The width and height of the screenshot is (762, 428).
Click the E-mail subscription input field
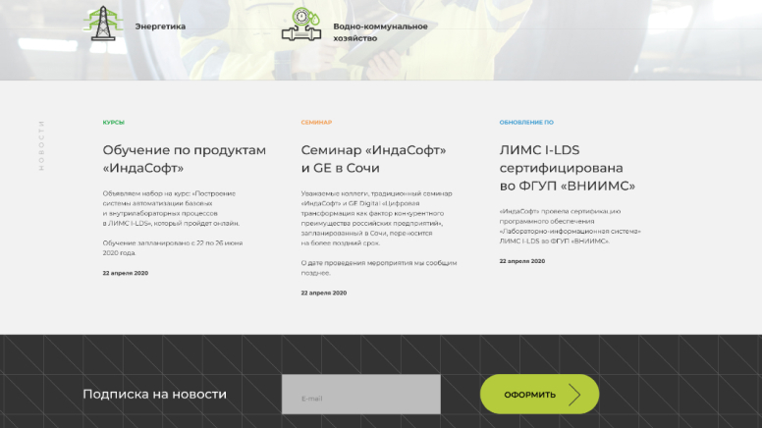click(361, 394)
